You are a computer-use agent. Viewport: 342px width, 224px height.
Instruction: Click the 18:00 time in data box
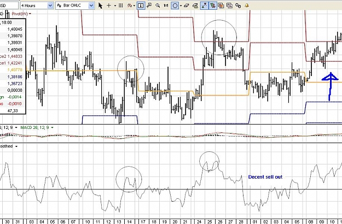(7, 22)
